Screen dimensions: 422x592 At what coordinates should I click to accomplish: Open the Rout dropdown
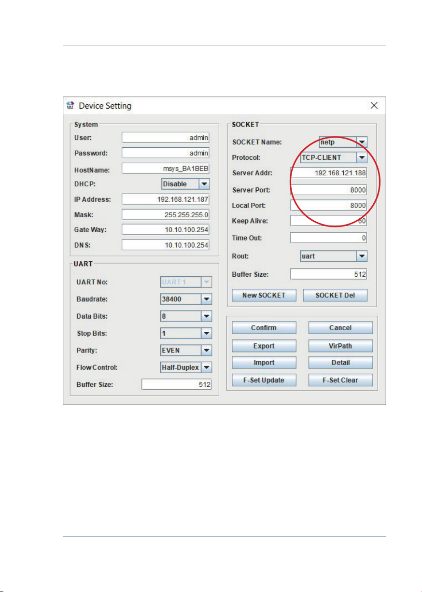[x=334, y=256]
